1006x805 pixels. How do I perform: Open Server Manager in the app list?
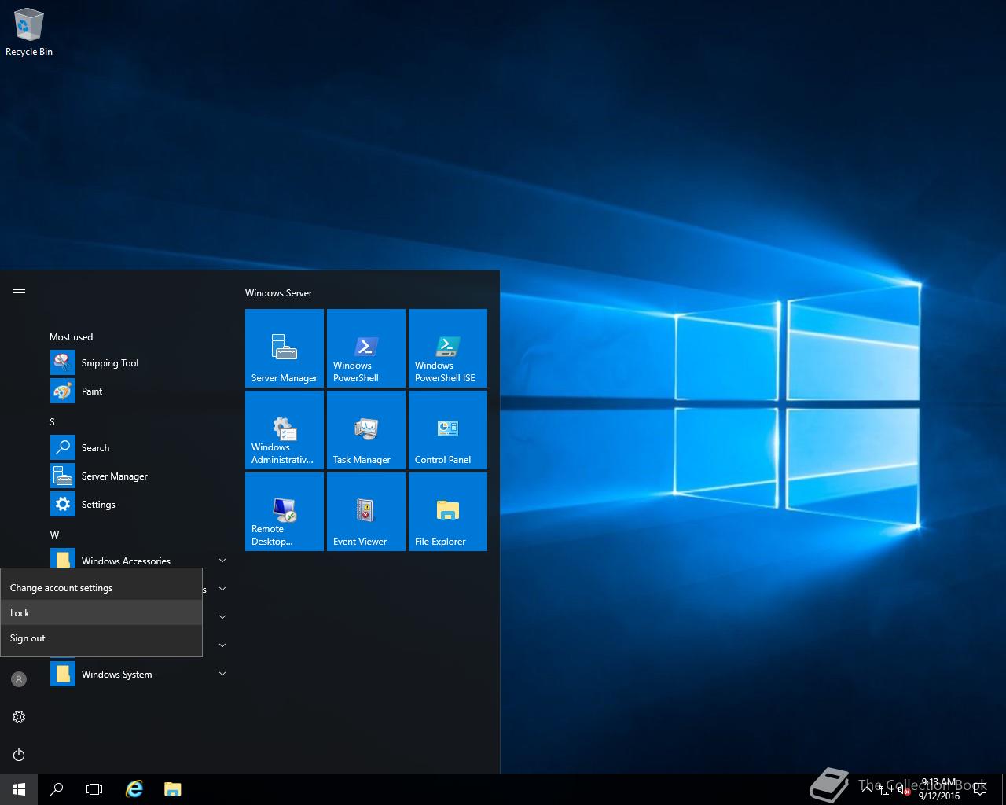(x=138, y=476)
